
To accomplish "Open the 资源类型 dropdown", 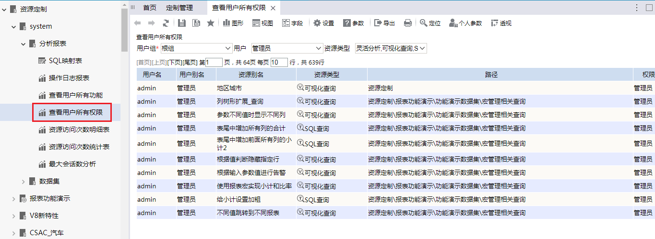I will pos(391,48).
